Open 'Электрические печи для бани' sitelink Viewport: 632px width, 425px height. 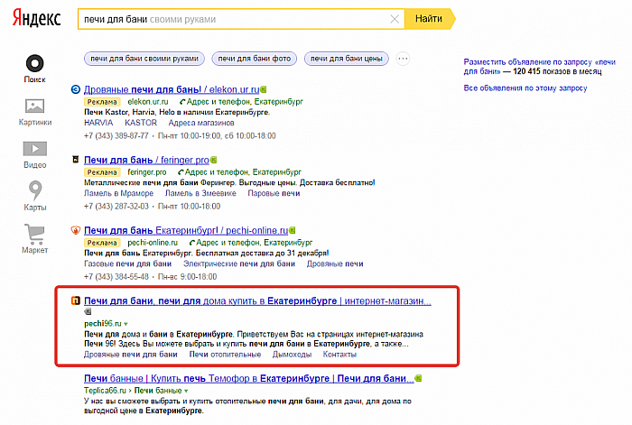(x=239, y=263)
